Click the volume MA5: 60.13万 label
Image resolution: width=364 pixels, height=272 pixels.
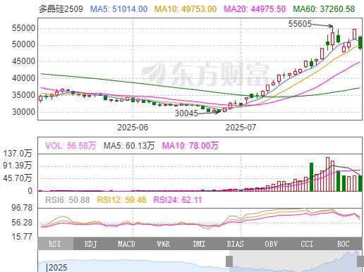click(x=129, y=146)
